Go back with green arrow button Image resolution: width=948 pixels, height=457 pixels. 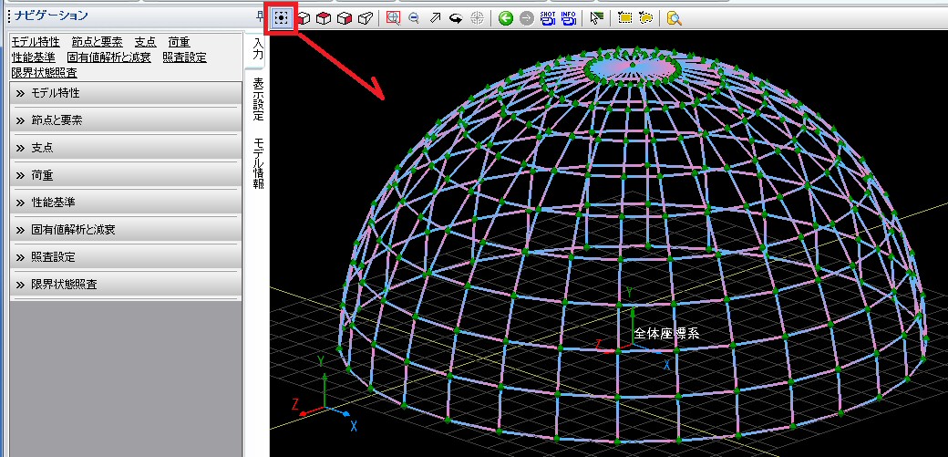click(x=506, y=19)
